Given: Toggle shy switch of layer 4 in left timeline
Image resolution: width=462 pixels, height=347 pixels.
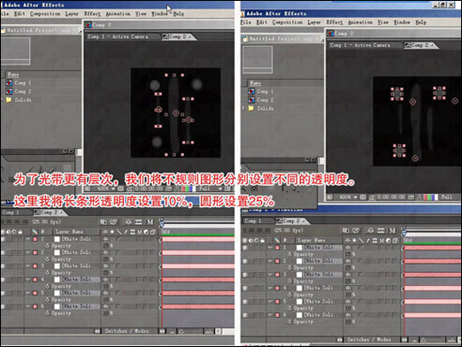Looking at the screenshot, I should [105, 279].
